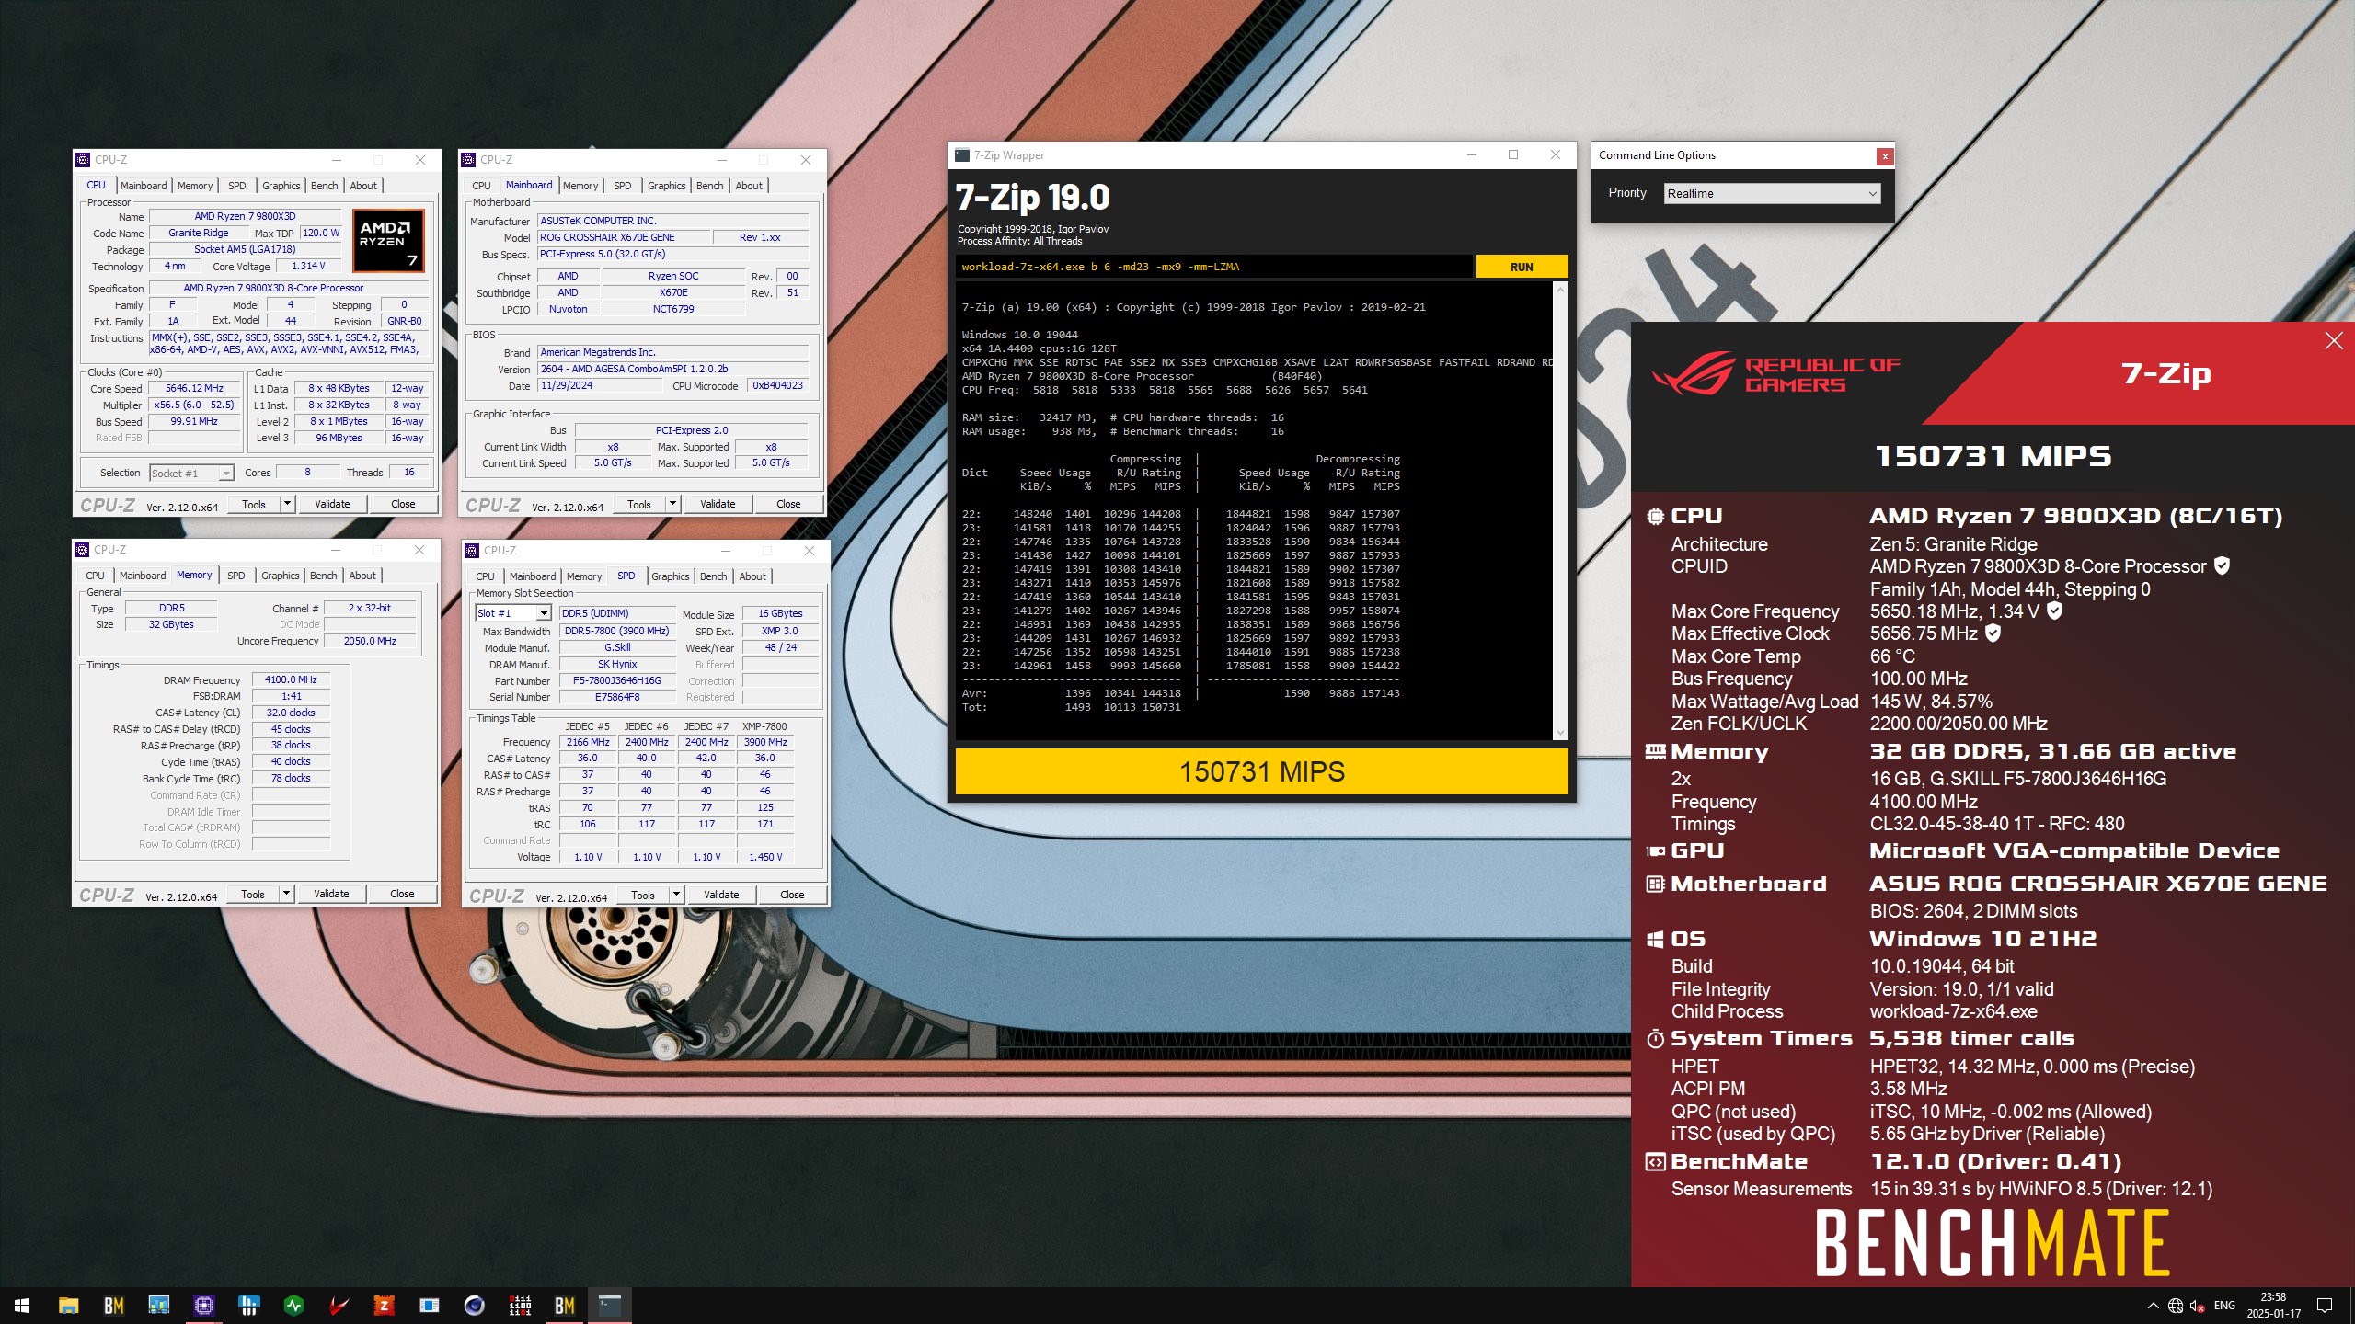Close the Command Line Options window
This screenshot has width=2355, height=1324.
pos(1885,155)
